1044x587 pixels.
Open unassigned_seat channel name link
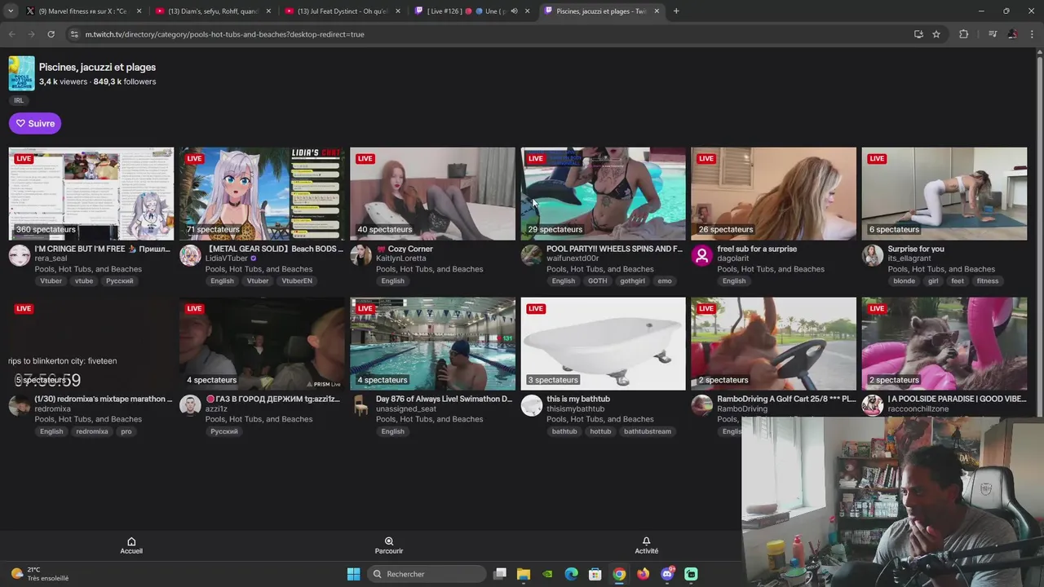coord(406,409)
